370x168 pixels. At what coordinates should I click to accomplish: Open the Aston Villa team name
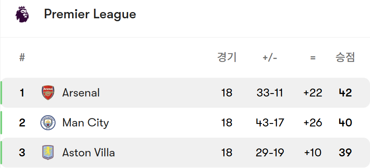coord(88,153)
